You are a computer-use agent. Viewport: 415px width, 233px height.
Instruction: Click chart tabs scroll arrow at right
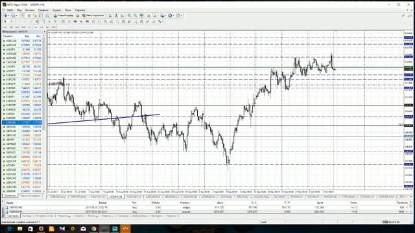click(x=411, y=197)
